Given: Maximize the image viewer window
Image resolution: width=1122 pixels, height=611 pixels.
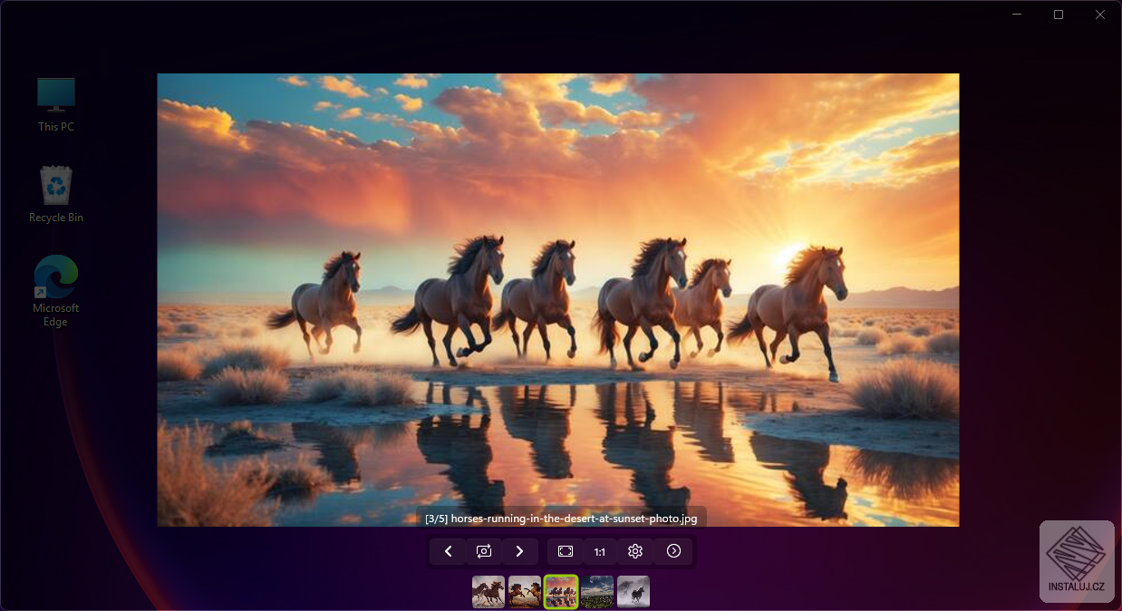Looking at the screenshot, I should pos(1059,15).
